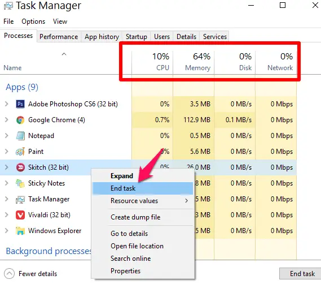
Task: Expand the Windows Explorer row
Action: click(7, 231)
